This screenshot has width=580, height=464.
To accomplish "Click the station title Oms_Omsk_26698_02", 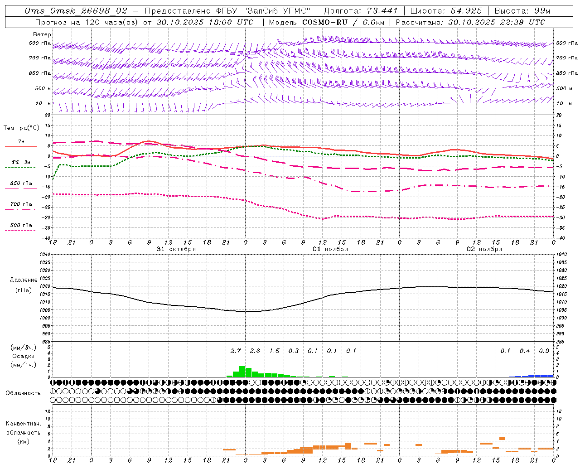I will pos(76,11).
